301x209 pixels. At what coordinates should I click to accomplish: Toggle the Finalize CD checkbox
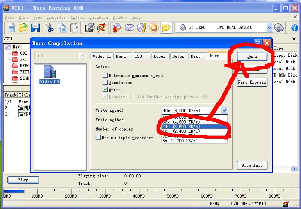coord(105,96)
